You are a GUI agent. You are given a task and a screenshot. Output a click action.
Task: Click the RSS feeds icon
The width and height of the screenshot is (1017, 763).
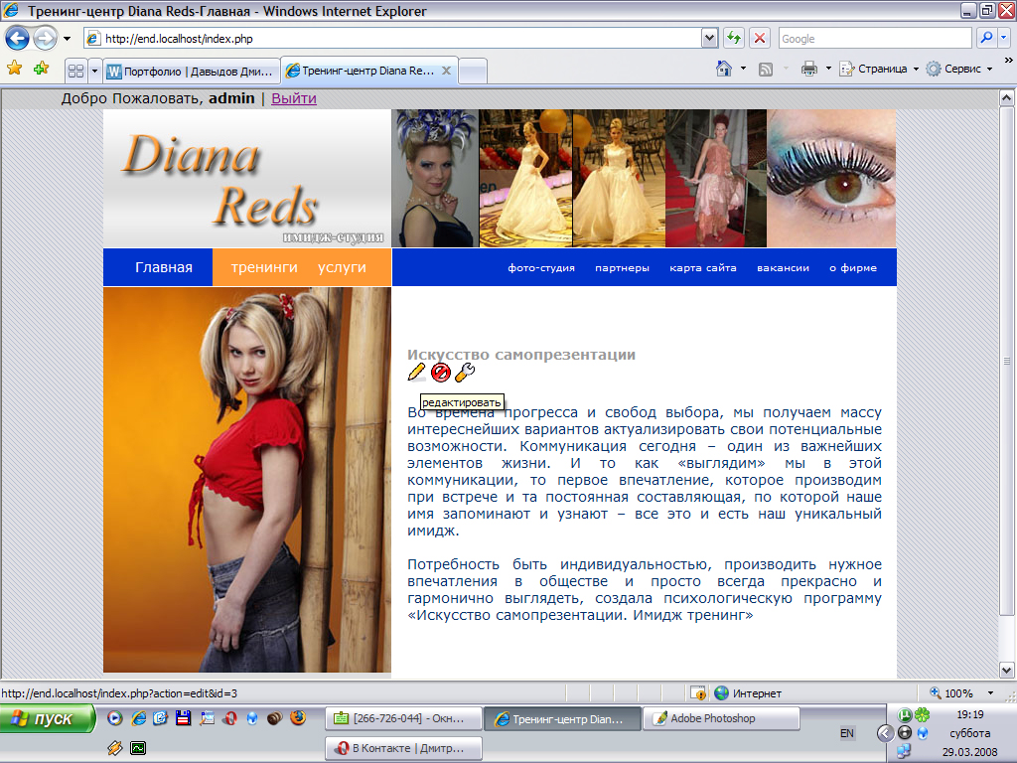tap(766, 69)
